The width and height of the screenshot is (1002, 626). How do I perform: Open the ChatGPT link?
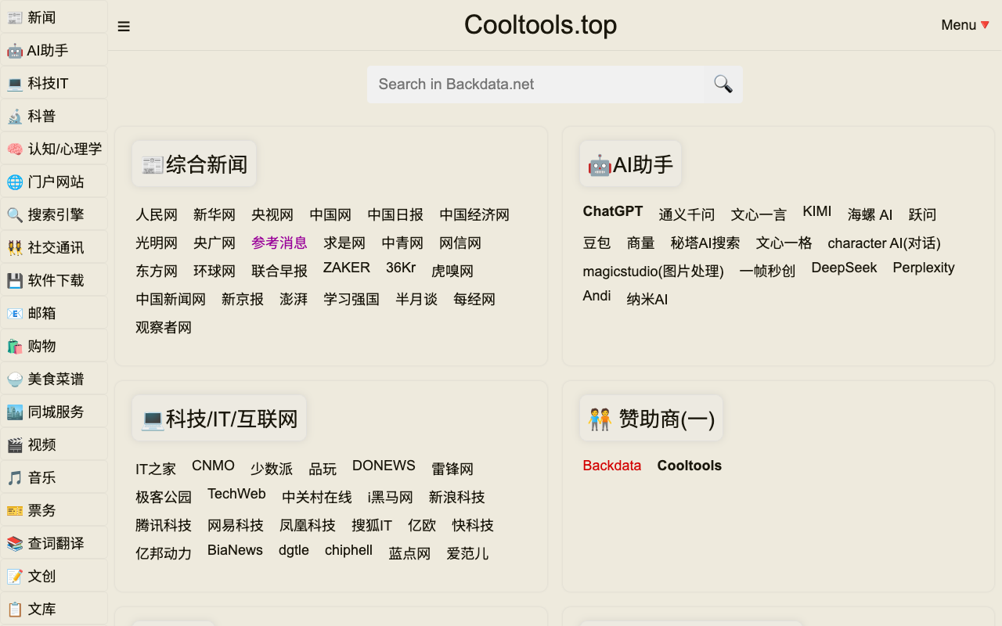(x=613, y=211)
